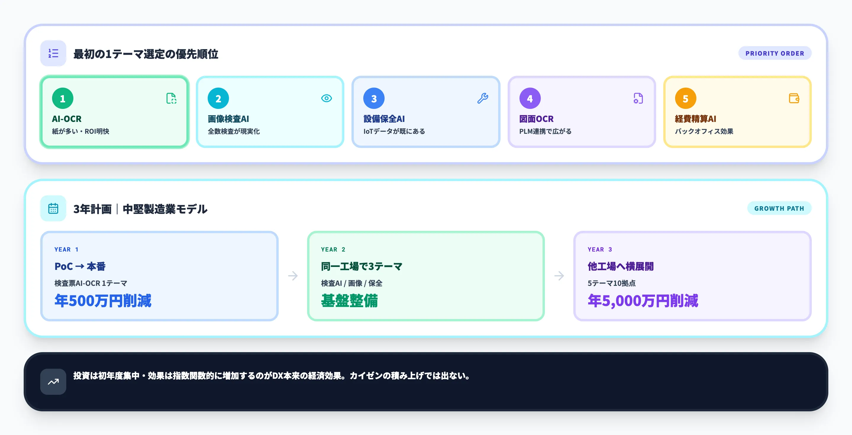Click the green highlighted 基盤整備 label

tap(350, 301)
